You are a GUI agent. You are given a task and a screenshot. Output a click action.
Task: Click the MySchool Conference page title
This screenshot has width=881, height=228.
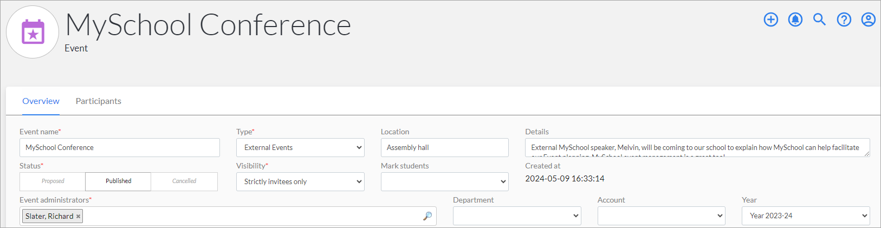(x=208, y=25)
